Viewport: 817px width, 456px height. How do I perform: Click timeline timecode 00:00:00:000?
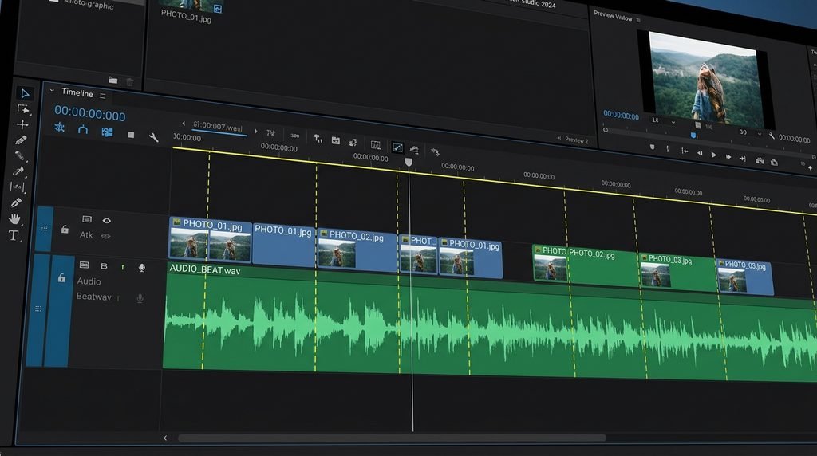(90, 113)
